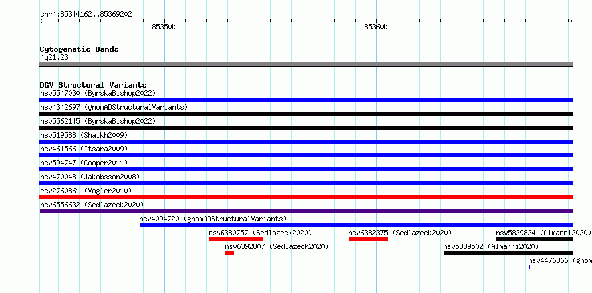
Task: Open the nsv6380757 (Sedlazeck2020) label
Action: click(261, 233)
